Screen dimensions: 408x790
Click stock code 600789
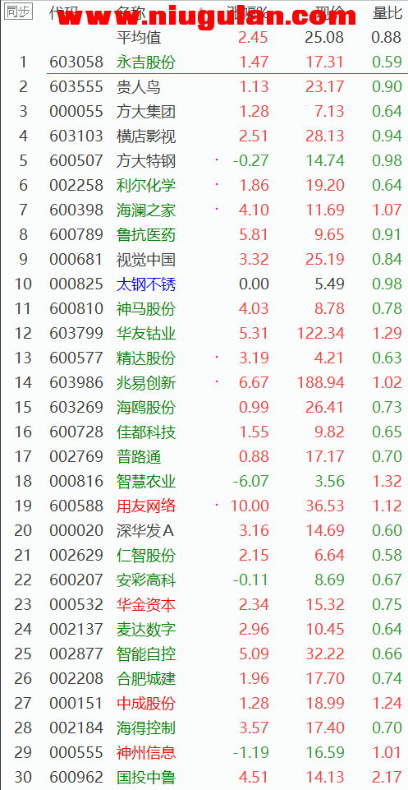pos(76,235)
